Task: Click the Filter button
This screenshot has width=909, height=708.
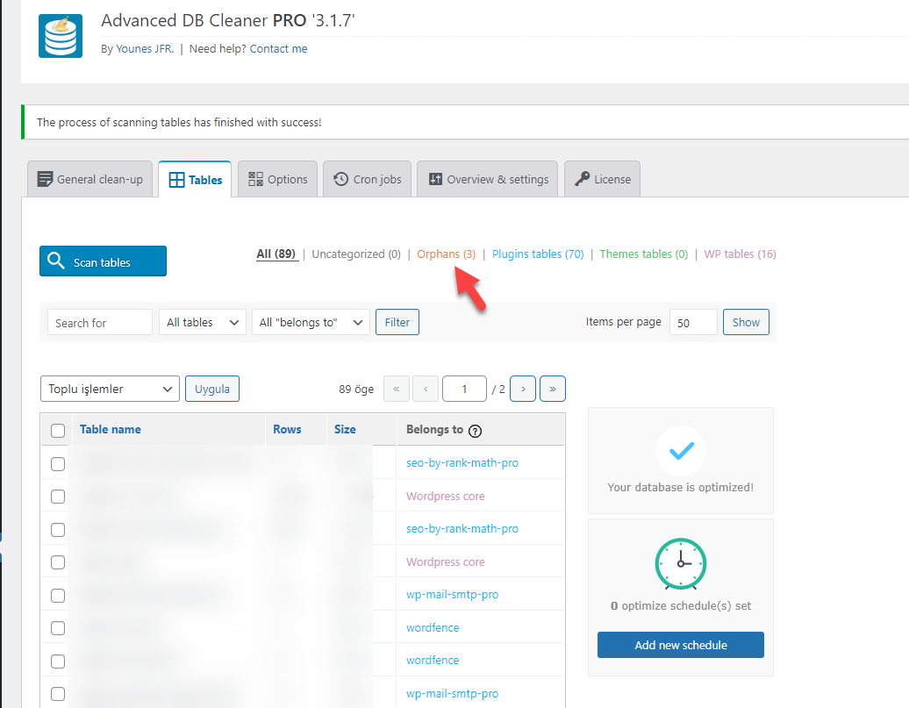Action: point(397,322)
